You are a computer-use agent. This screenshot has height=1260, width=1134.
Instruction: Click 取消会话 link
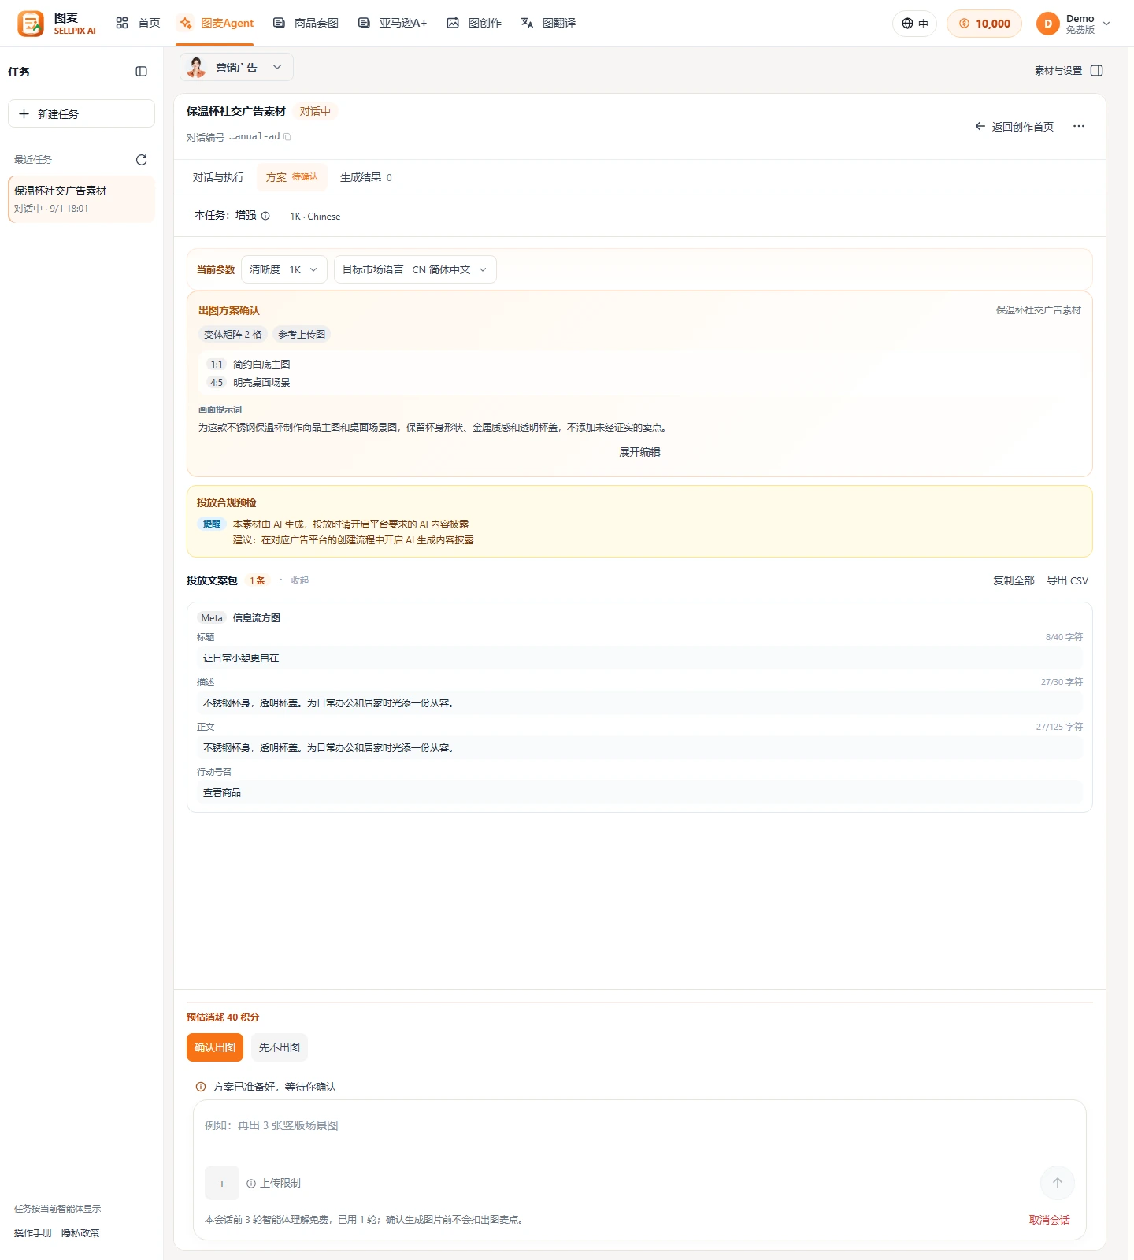(1050, 1220)
